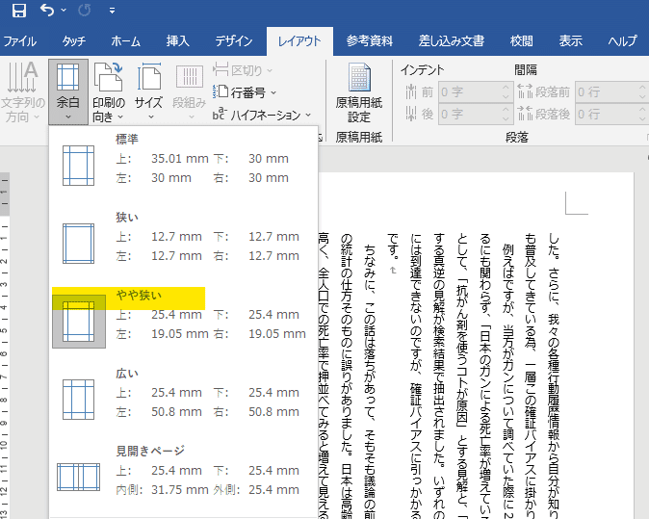Screen dimensions: 649x519
Task: Click the 31.75 mm 内側 margin value
Action: [x=180, y=490]
